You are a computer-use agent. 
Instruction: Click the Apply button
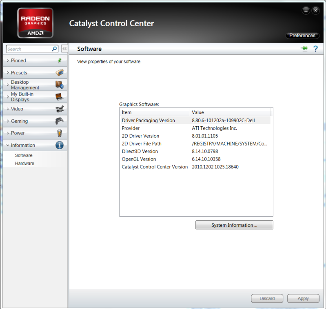[x=303, y=298]
